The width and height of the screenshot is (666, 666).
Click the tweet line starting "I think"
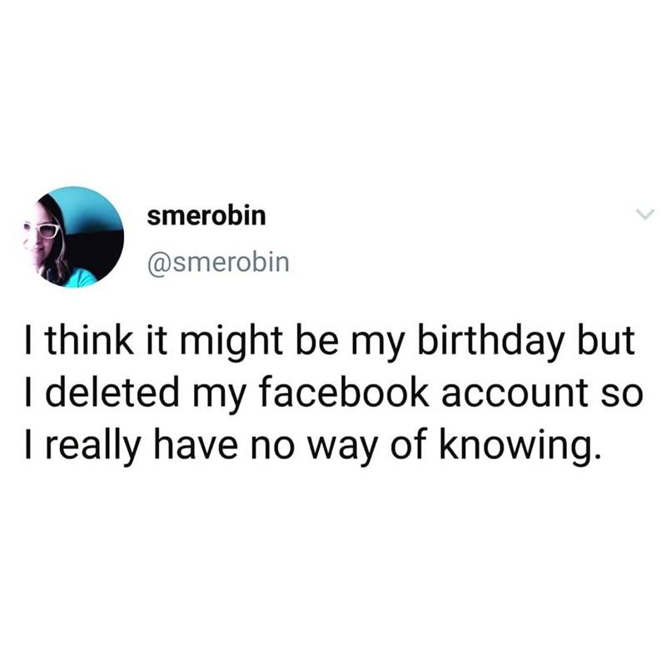coord(330,342)
